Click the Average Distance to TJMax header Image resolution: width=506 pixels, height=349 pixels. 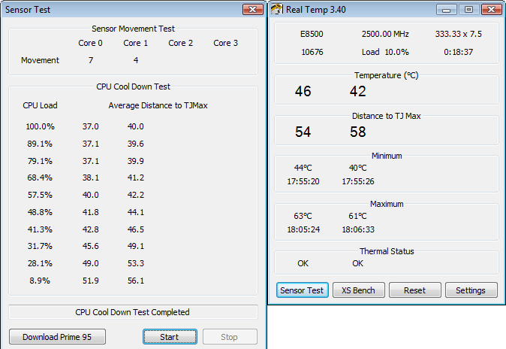(x=158, y=105)
